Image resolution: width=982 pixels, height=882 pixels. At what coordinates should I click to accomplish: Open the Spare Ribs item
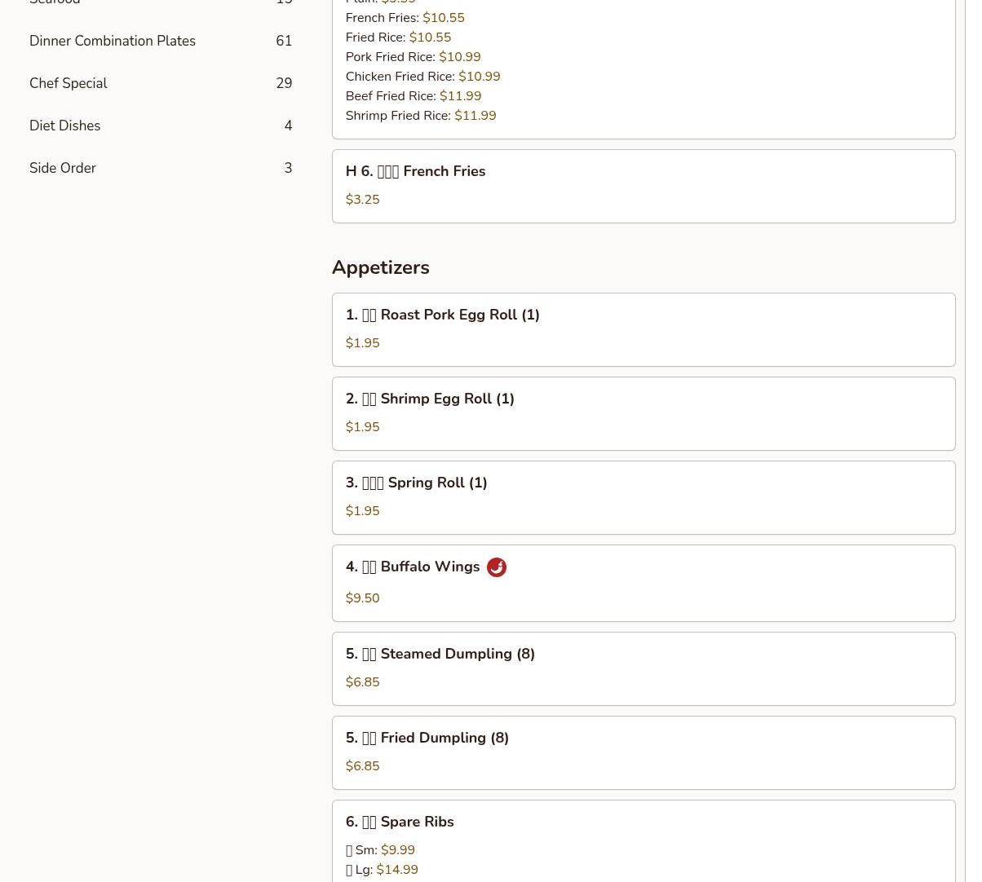[x=400, y=822]
